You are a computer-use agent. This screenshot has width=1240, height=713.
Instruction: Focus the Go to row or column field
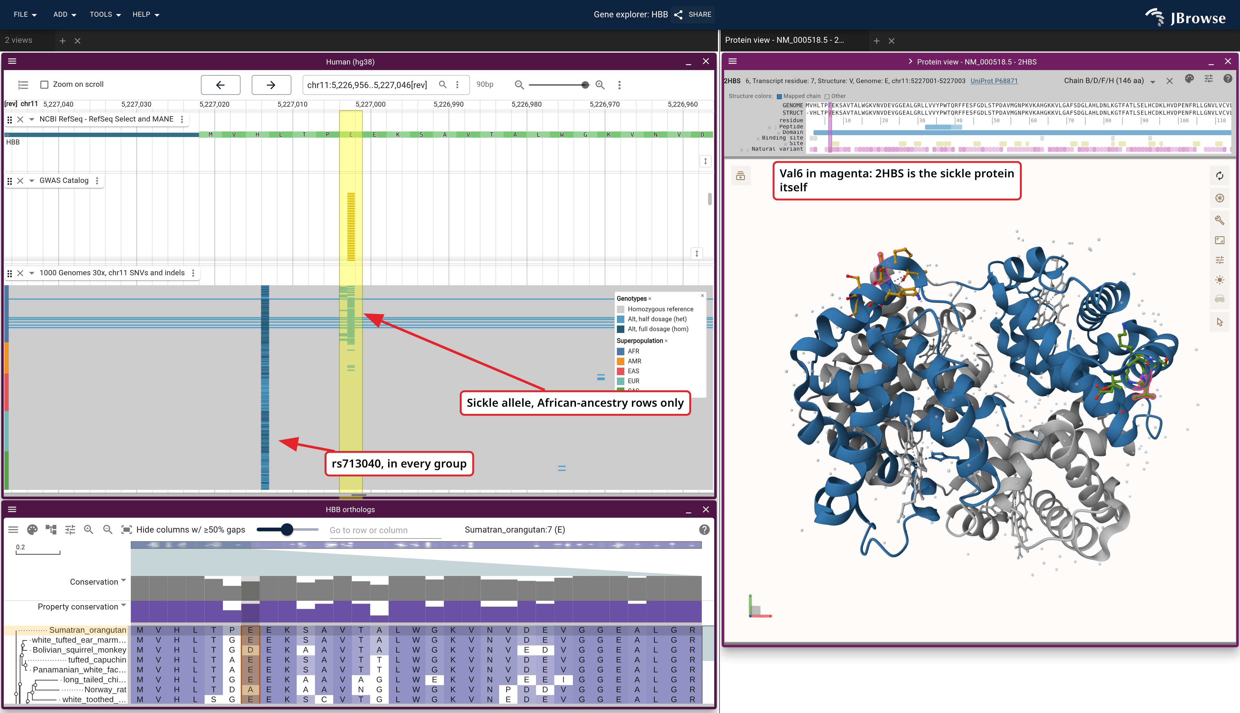click(385, 530)
